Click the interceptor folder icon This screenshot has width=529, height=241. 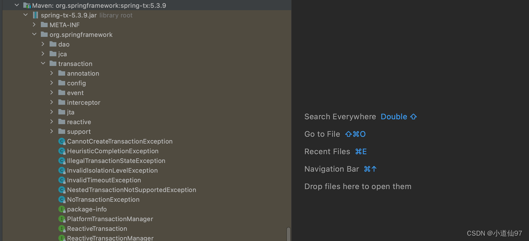(62, 102)
